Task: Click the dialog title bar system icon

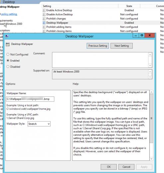Action: (x=7, y=36)
